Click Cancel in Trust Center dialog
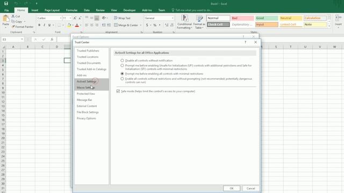 click(x=250, y=188)
